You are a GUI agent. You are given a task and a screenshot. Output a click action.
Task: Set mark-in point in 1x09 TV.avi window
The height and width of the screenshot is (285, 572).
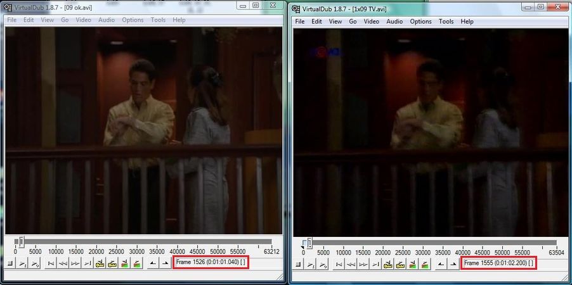coord(441,264)
